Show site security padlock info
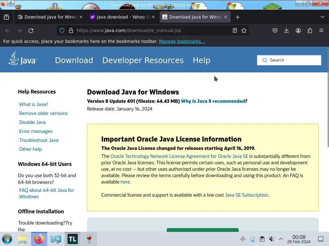This screenshot has width=329, height=246. 71,30
